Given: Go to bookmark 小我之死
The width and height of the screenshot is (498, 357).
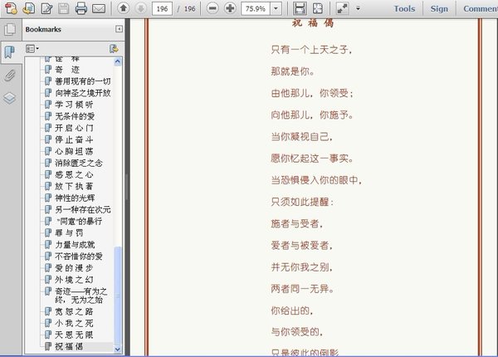Looking at the screenshot, I should coord(74,323).
